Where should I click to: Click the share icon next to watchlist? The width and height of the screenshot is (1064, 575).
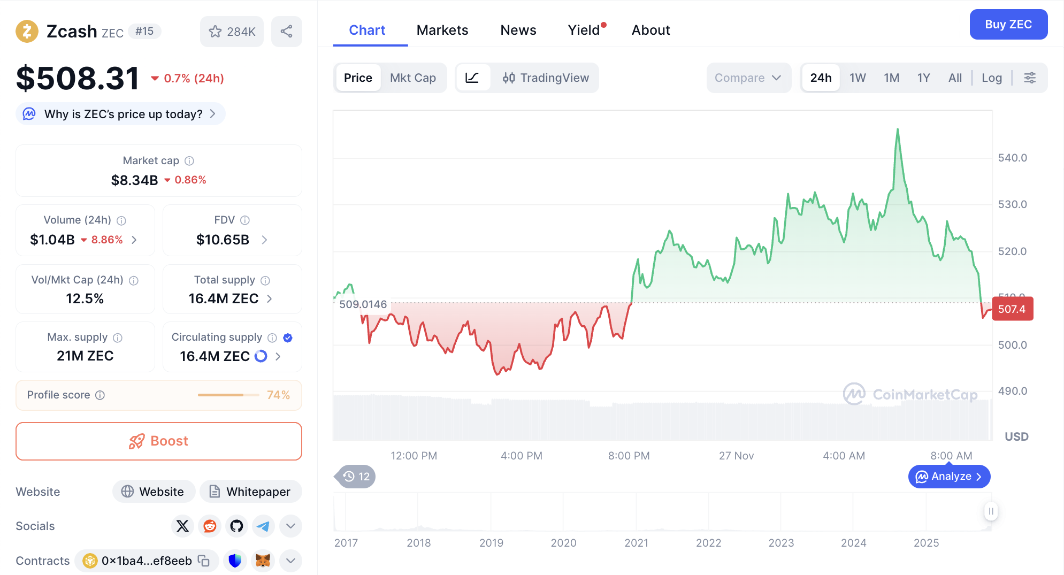coord(286,32)
